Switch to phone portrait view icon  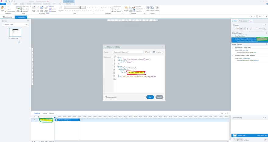(x=263, y=16)
